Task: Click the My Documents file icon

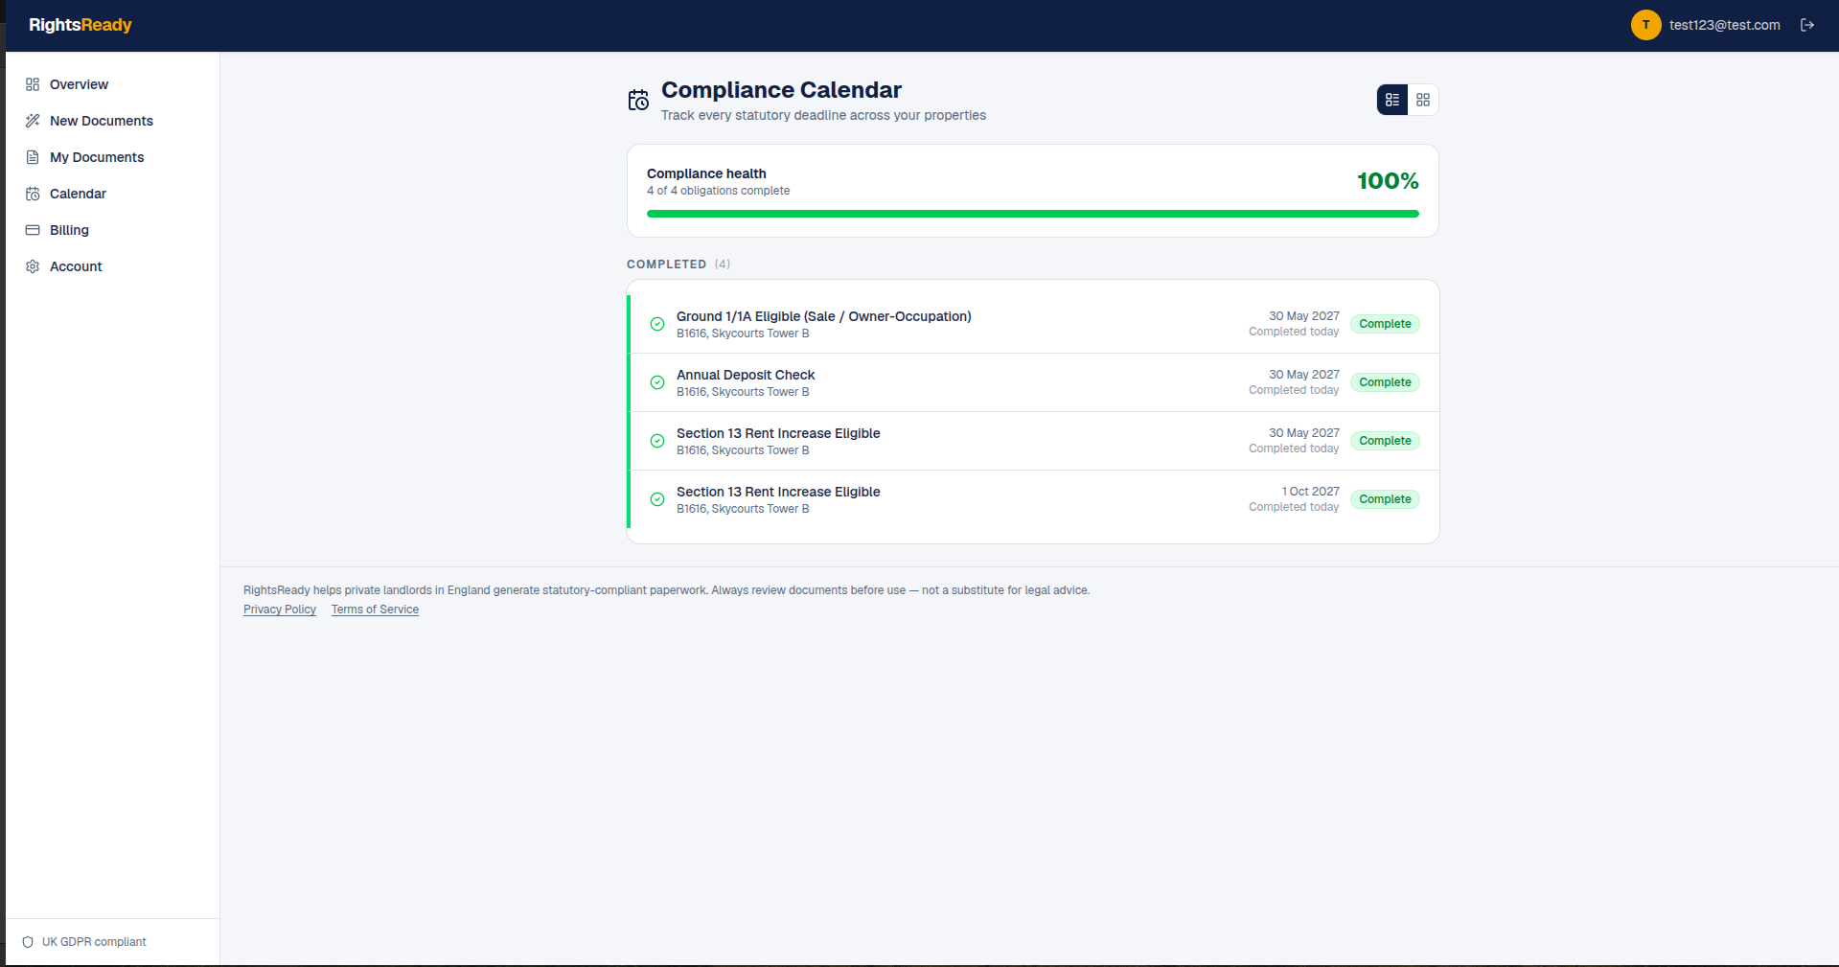Action: 33,157
